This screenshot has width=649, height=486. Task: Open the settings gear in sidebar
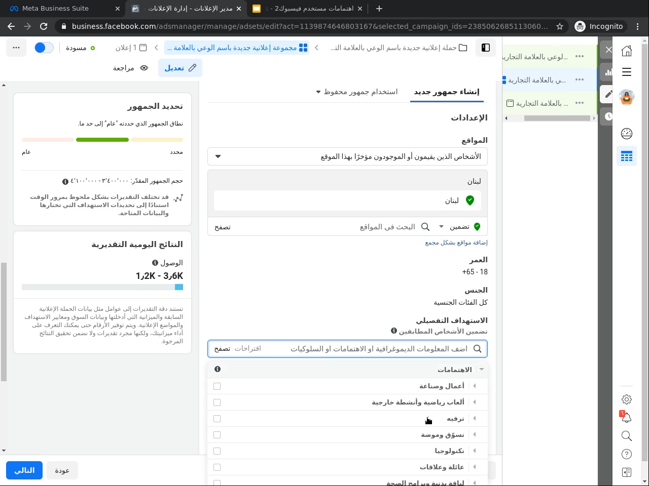pyautogui.click(x=627, y=399)
